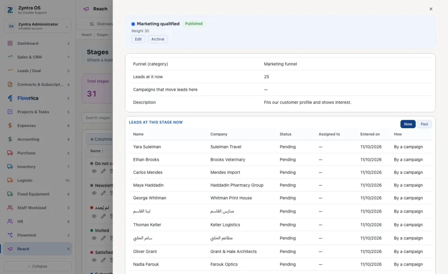448x274 pixels.
Task: Click the Search stages input field
Action: pos(98,117)
